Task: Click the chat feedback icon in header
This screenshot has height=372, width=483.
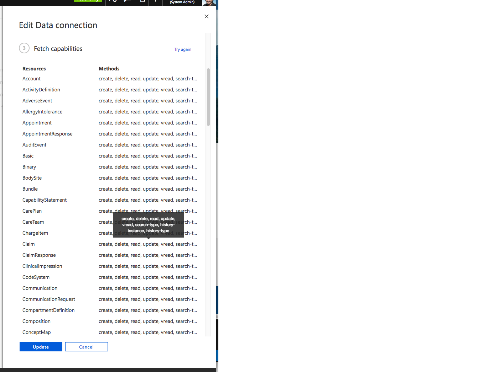Action: 127,1
